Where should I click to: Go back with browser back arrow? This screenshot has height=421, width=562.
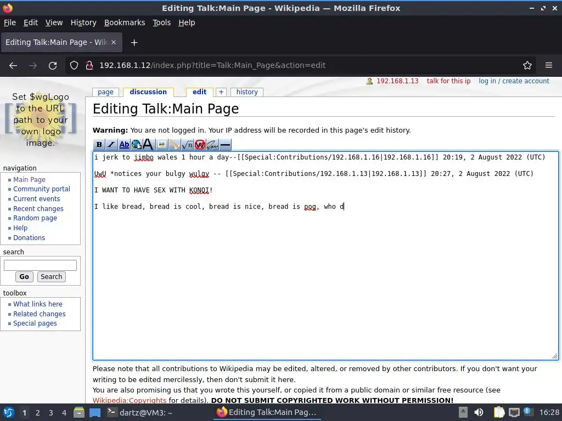coord(13,66)
